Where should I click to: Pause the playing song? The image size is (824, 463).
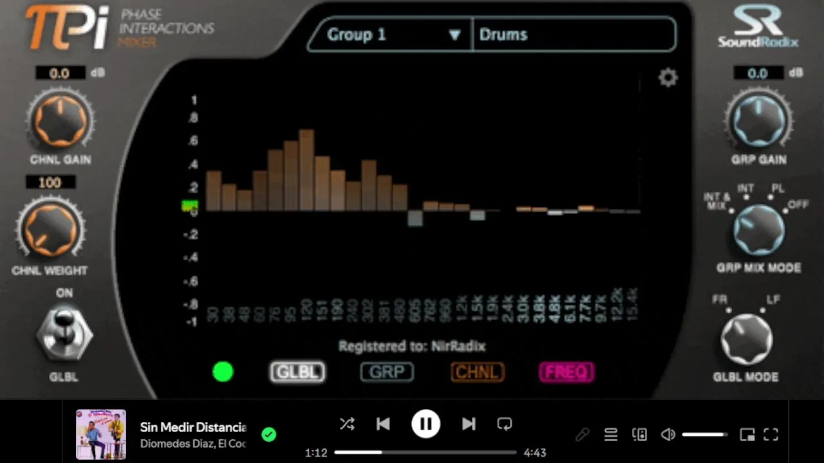(426, 424)
